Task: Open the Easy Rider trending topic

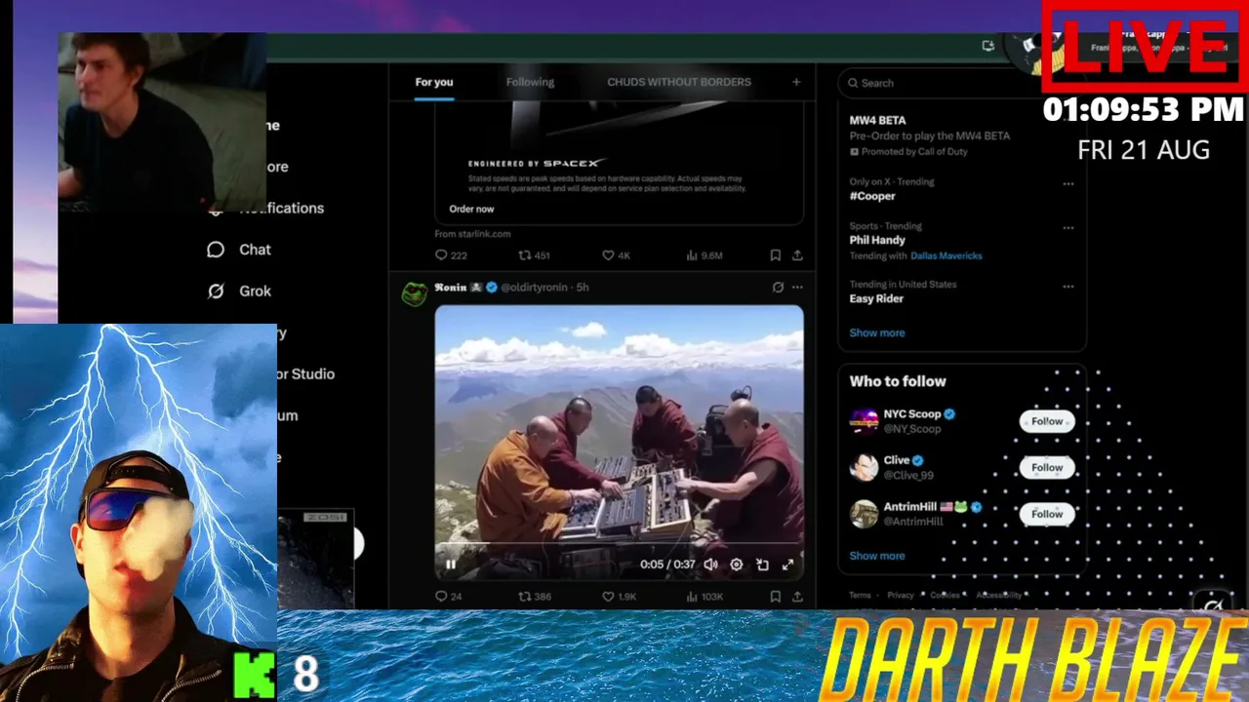Action: pos(876,299)
